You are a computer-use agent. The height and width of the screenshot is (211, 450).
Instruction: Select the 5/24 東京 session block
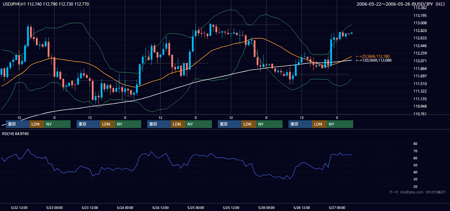[159, 124]
